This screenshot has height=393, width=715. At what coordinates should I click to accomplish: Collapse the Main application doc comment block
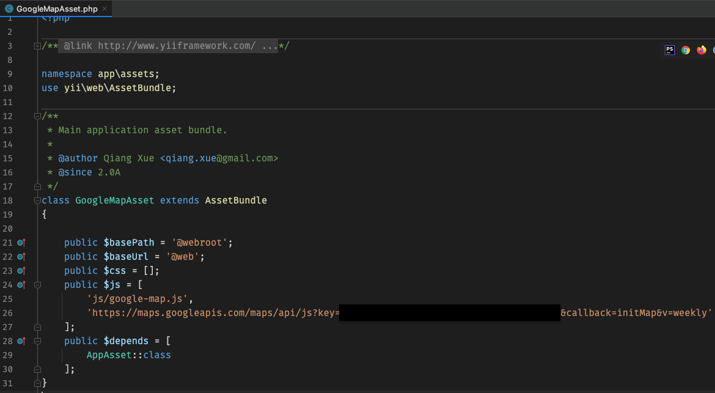pos(37,116)
